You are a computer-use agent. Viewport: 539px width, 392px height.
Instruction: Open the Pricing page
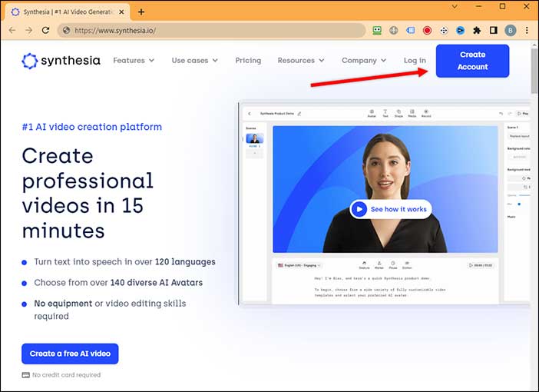(248, 61)
